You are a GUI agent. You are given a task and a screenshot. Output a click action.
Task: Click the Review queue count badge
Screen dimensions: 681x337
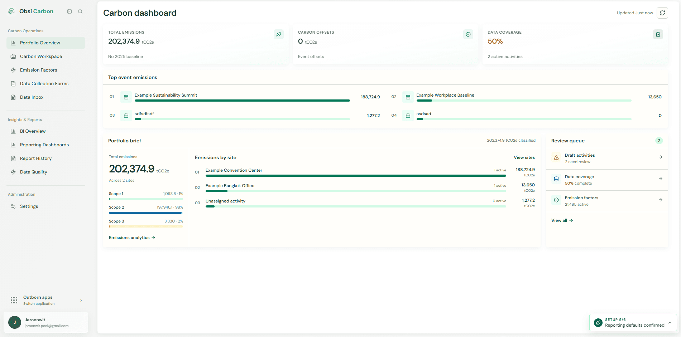coord(659,141)
